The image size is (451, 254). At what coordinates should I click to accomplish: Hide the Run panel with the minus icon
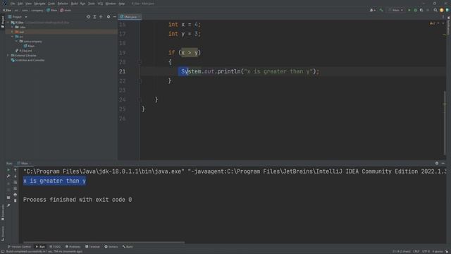tap(443, 163)
